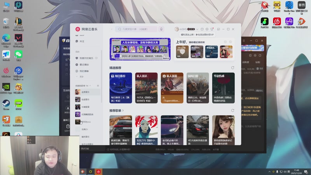Show previous recent recommendations with left arrow
This screenshot has height=175, width=311.
click(x=225, y=42)
